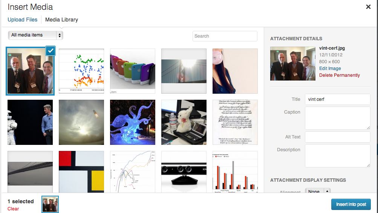378x213 pixels.
Task: Select the blue ice octopus thumbnail
Action: tap(133, 122)
